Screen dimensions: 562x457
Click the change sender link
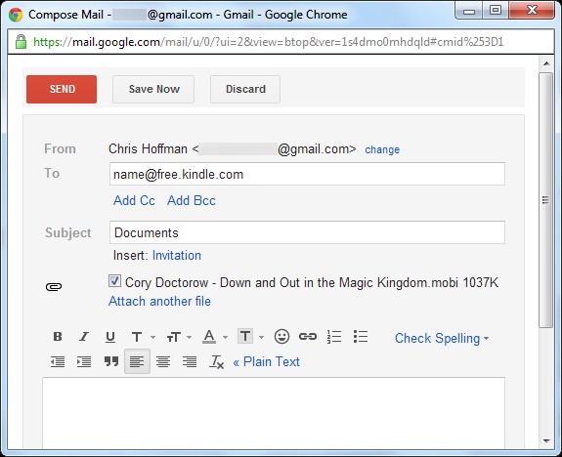click(382, 149)
